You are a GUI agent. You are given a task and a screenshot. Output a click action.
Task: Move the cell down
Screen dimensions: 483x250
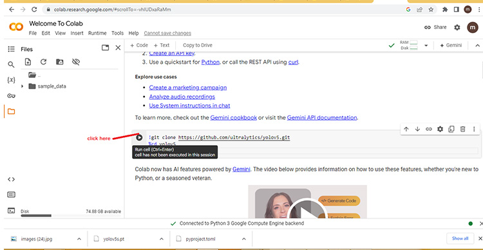click(x=417, y=129)
